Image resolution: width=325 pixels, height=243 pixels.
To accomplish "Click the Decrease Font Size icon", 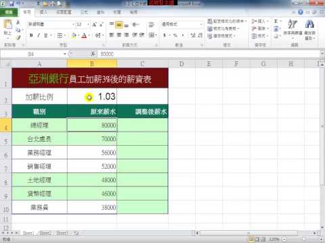I will pos(101,24).
